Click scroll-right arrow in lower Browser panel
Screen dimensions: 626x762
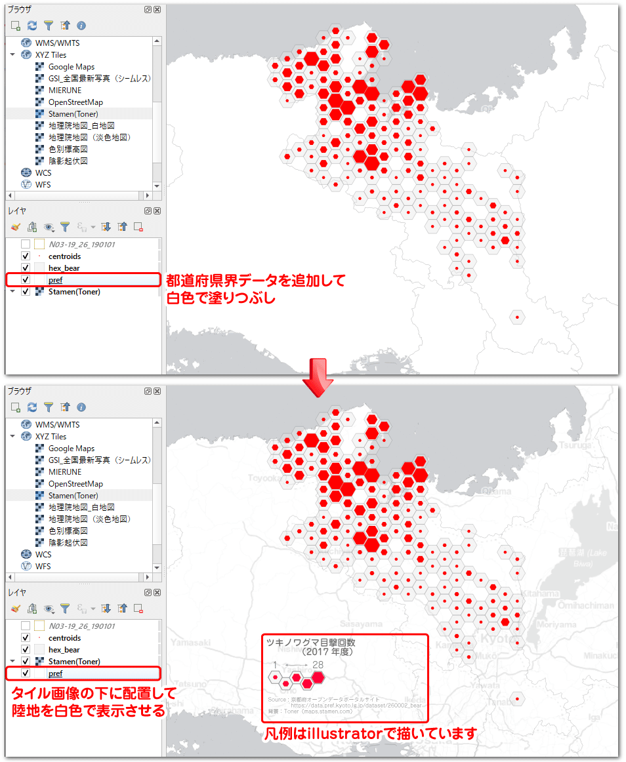(148, 577)
